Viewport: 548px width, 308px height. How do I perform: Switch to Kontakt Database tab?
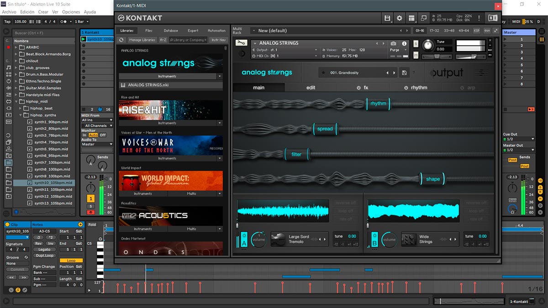[171, 31]
